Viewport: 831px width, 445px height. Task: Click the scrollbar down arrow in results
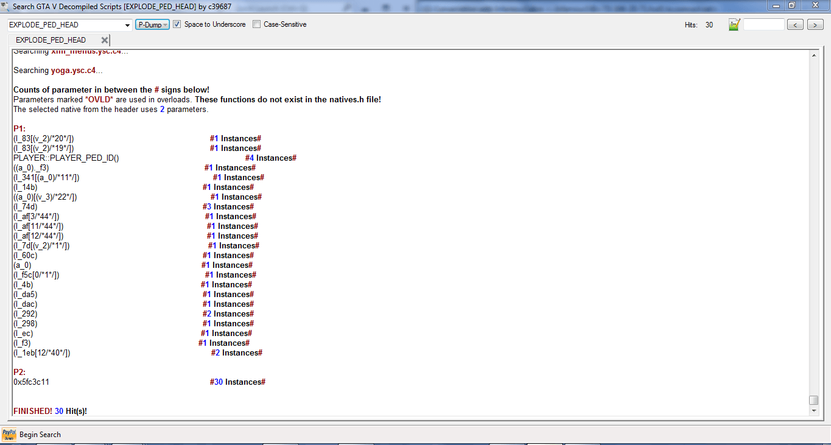[x=813, y=411]
